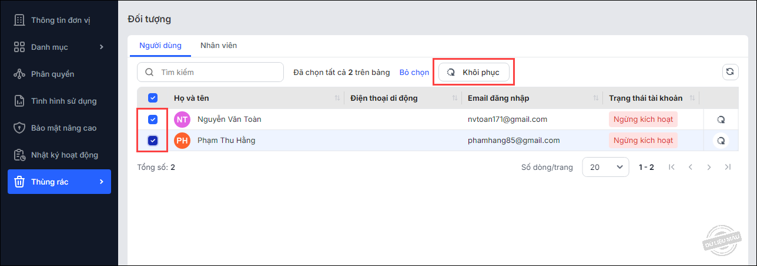Click the refresh icon at table top-right
The width and height of the screenshot is (757, 266).
pyautogui.click(x=729, y=72)
